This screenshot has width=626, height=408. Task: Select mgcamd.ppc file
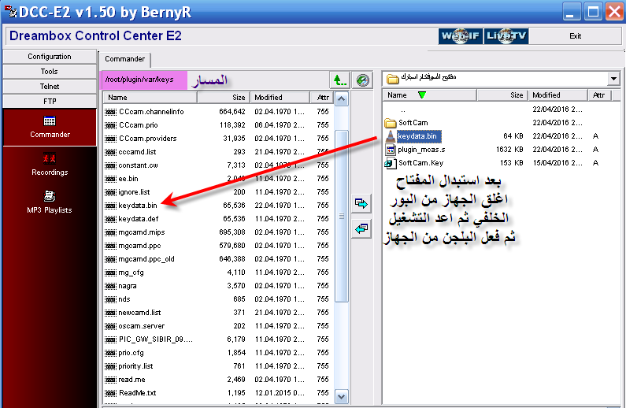(139, 246)
